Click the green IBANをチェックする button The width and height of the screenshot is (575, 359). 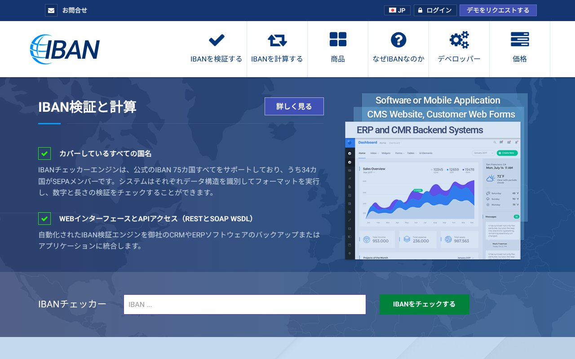click(x=424, y=304)
